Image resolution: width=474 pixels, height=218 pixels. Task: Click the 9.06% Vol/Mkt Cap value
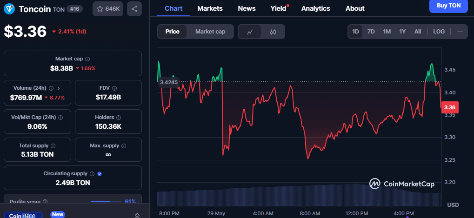(x=37, y=126)
